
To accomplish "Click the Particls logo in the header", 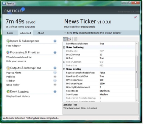I will pyautogui.click(x=15, y=10).
